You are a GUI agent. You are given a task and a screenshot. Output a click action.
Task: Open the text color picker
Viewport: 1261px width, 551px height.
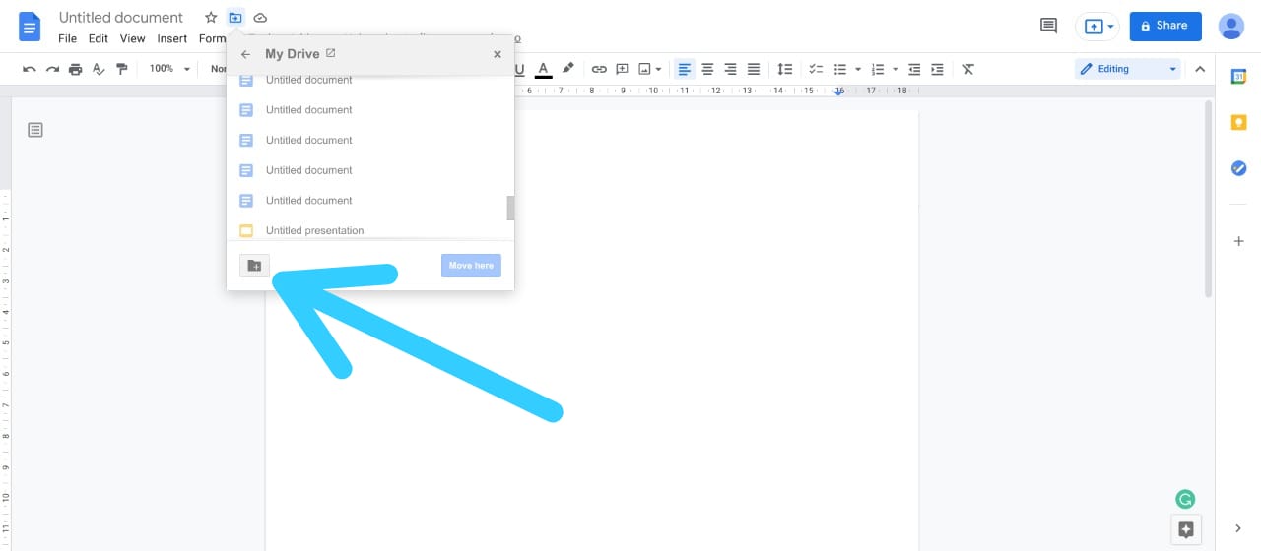543,69
